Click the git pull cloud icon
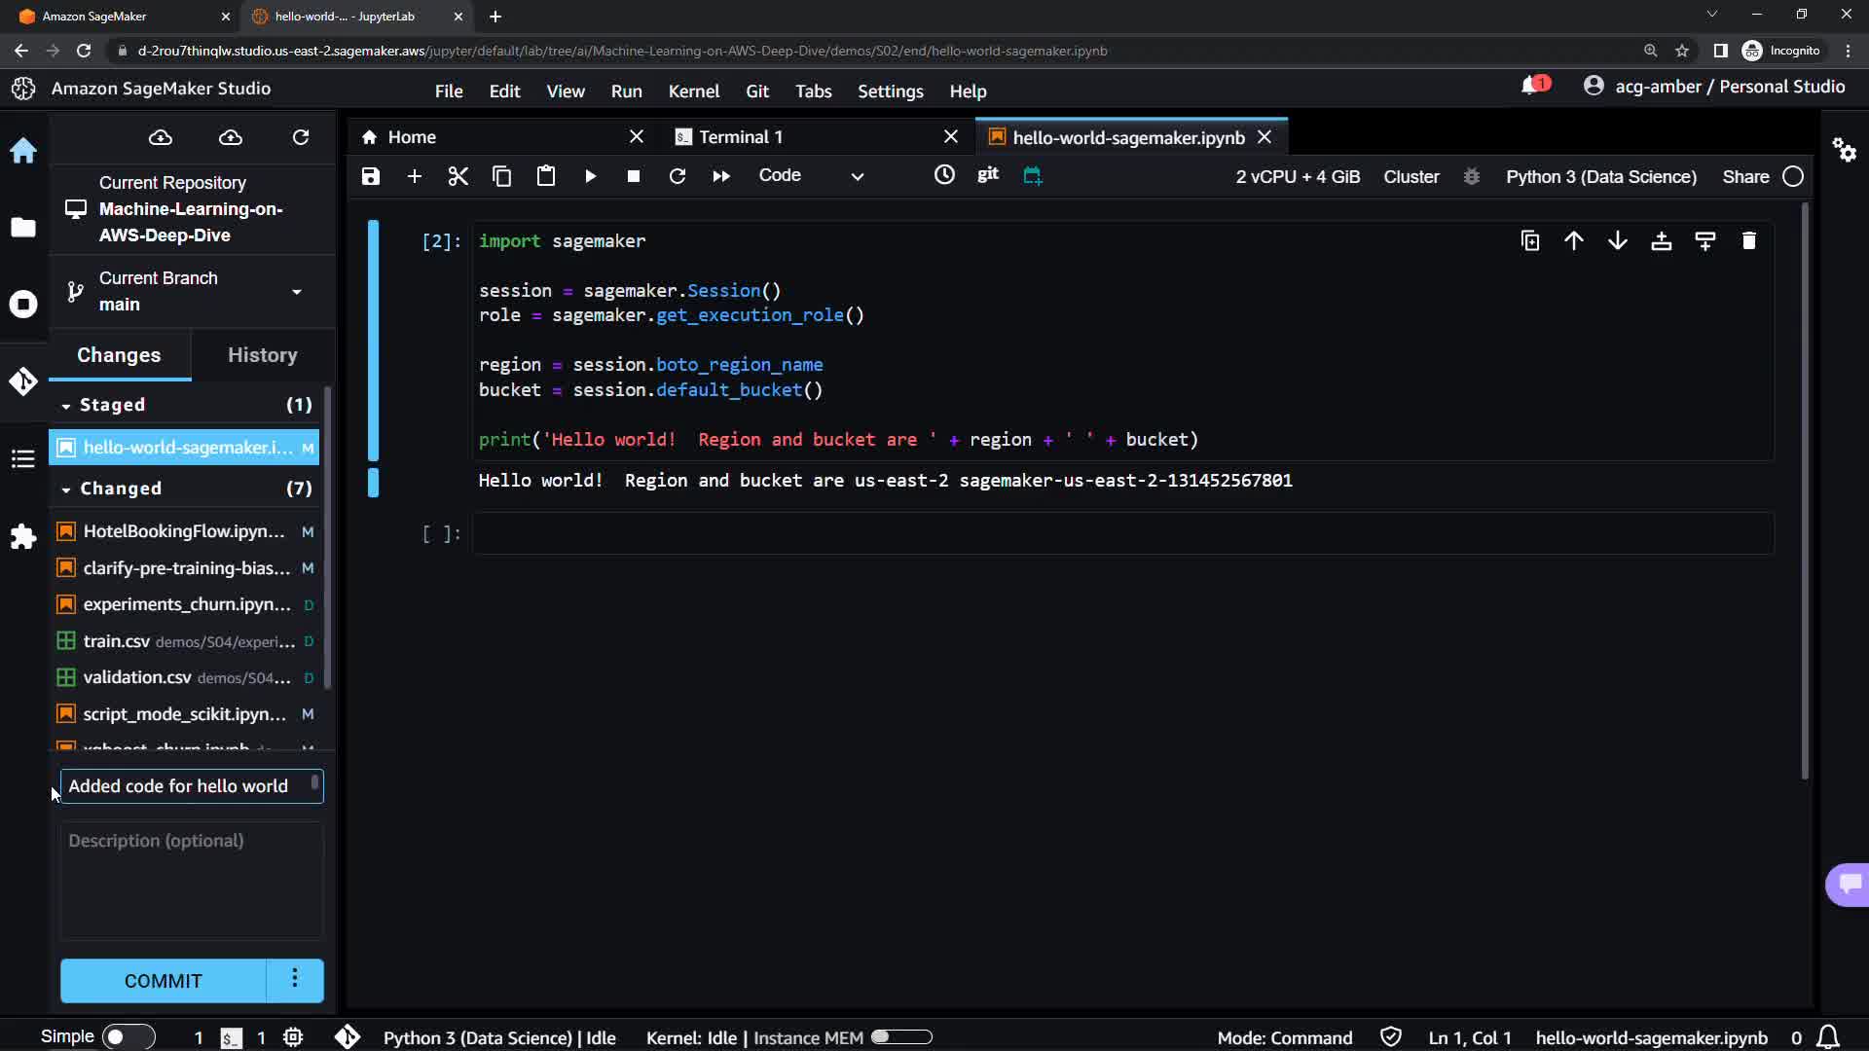Viewport: 1869px width, 1051px height. click(161, 138)
